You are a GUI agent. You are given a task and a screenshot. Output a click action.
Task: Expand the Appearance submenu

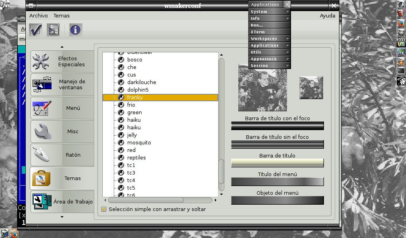click(x=269, y=59)
